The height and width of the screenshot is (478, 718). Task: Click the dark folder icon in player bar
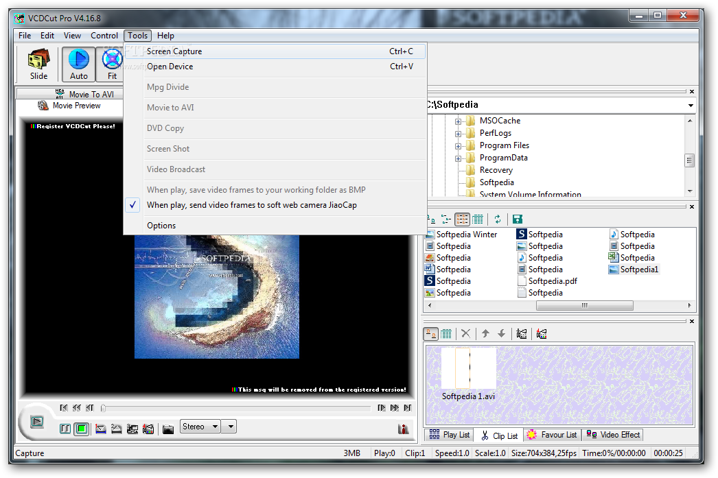(168, 429)
